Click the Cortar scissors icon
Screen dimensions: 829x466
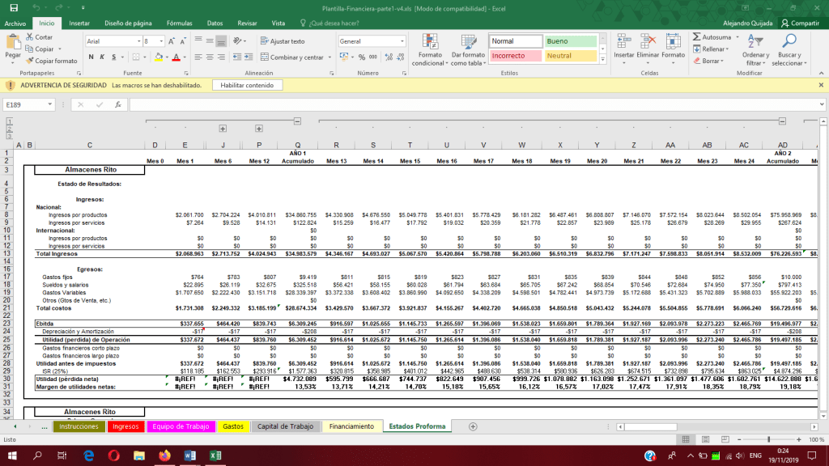[30, 37]
